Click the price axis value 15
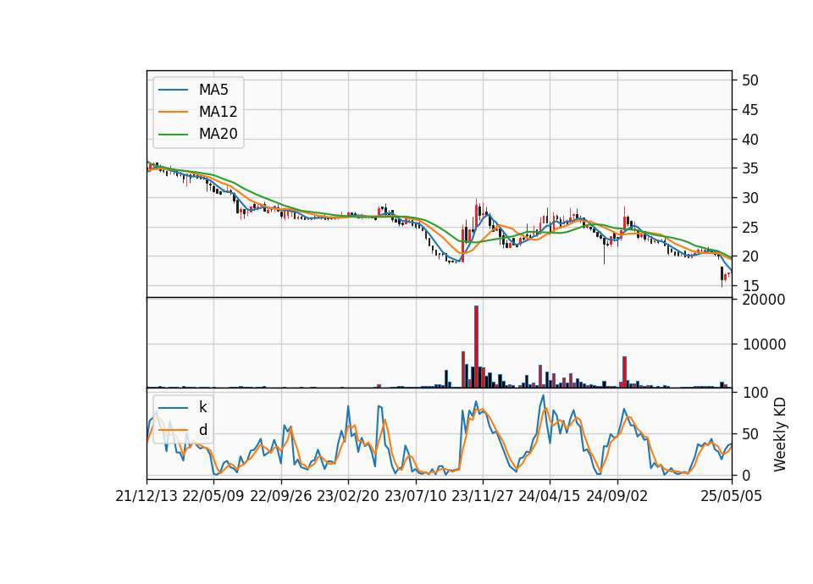The image size is (813, 584). point(749,286)
